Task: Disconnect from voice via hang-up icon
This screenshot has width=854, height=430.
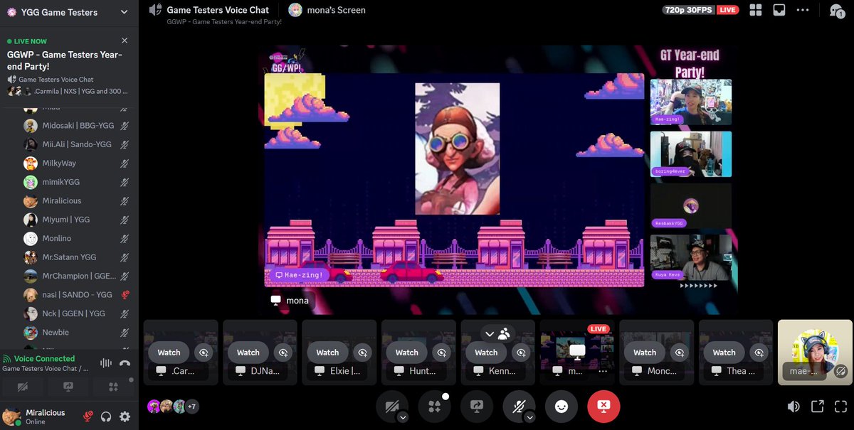Action: 125,363
